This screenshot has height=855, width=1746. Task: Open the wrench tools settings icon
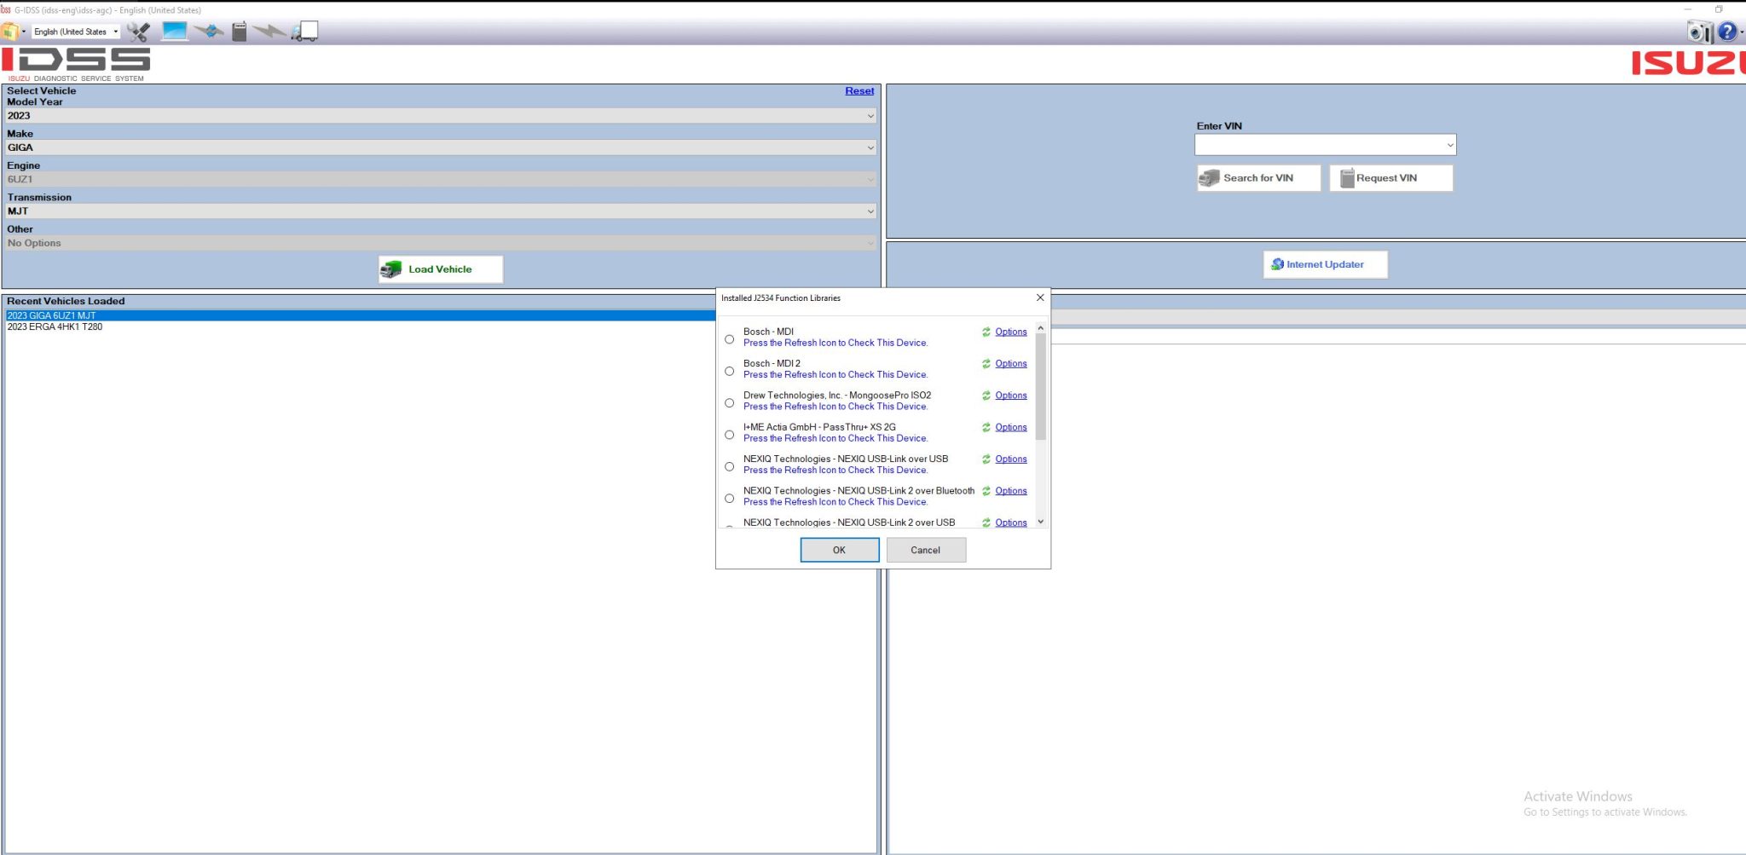click(139, 31)
